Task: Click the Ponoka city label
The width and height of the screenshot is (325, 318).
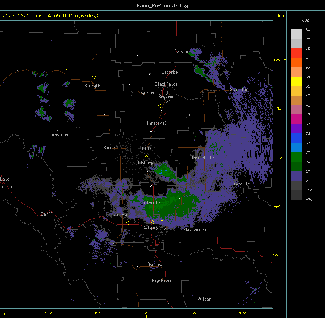Action: pos(181,51)
